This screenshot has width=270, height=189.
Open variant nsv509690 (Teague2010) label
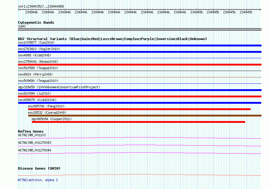click(38, 81)
